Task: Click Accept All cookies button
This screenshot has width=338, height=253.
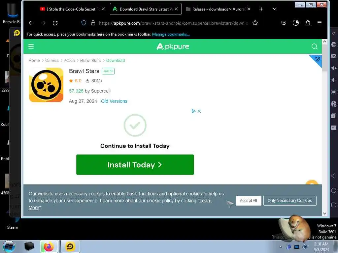Action: [248, 201]
